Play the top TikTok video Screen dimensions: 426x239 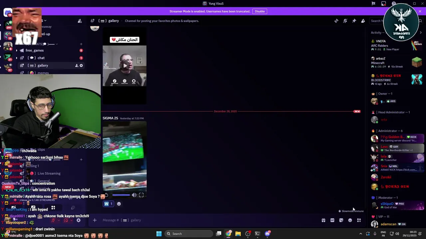coord(124,66)
